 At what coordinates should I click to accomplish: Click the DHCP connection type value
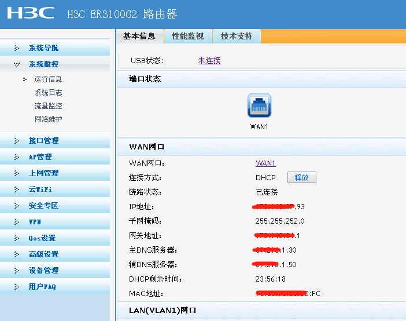pos(265,177)
